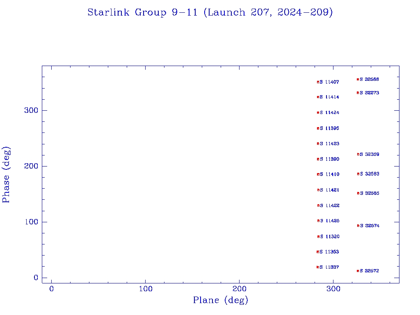This screenshot has height=315, width=420.
Task: Click the Plane (deg) axis label
Action: click(220, 300)
